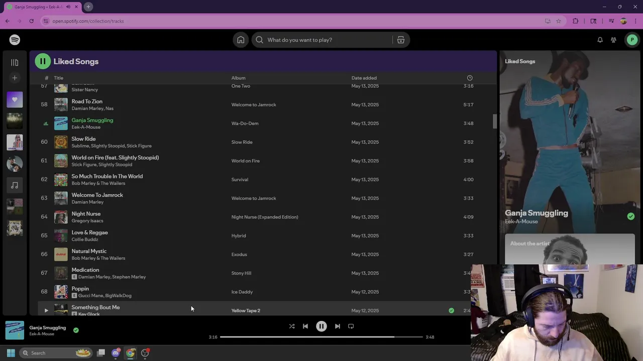The image size is (643, 361).
Task: Open the Exodus album link
Action: pos(239,255)
